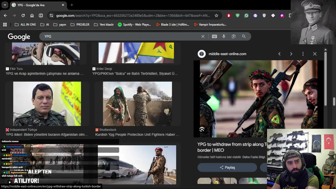Click the Lens icon on the preview image
336x189 pixels.
tap(202, 129)
